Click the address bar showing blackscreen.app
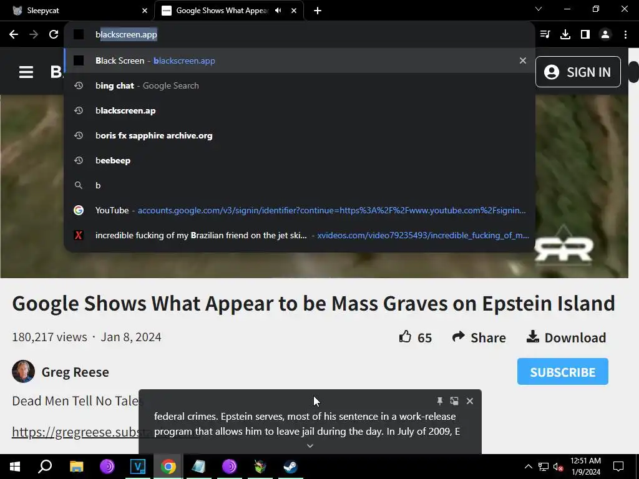The width and height of the screenshot is (639, 479). 300,35
